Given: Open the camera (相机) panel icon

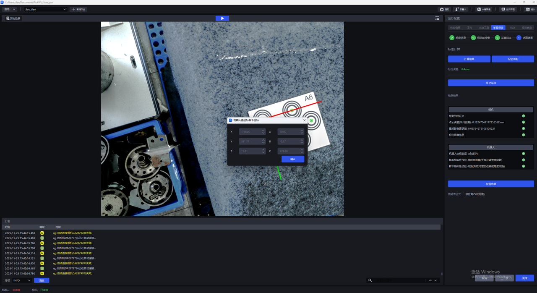Looking at the screenshot, I should click(445, 9).
